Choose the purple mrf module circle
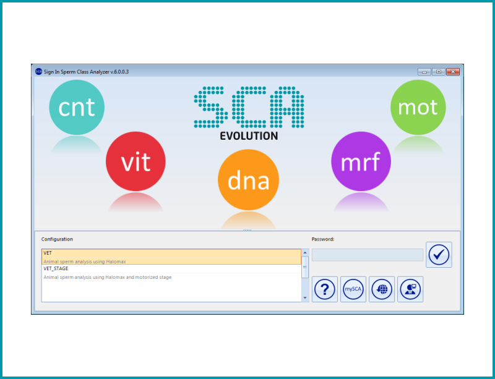This screenshot has height=379, width=495. [x=361, y=161]
